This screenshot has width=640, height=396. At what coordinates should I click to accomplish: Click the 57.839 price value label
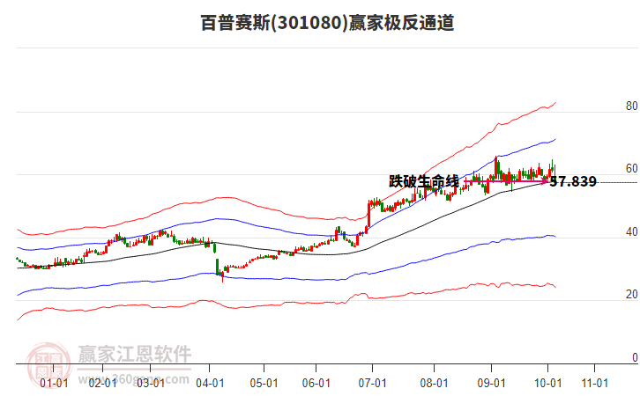(573, 181)
